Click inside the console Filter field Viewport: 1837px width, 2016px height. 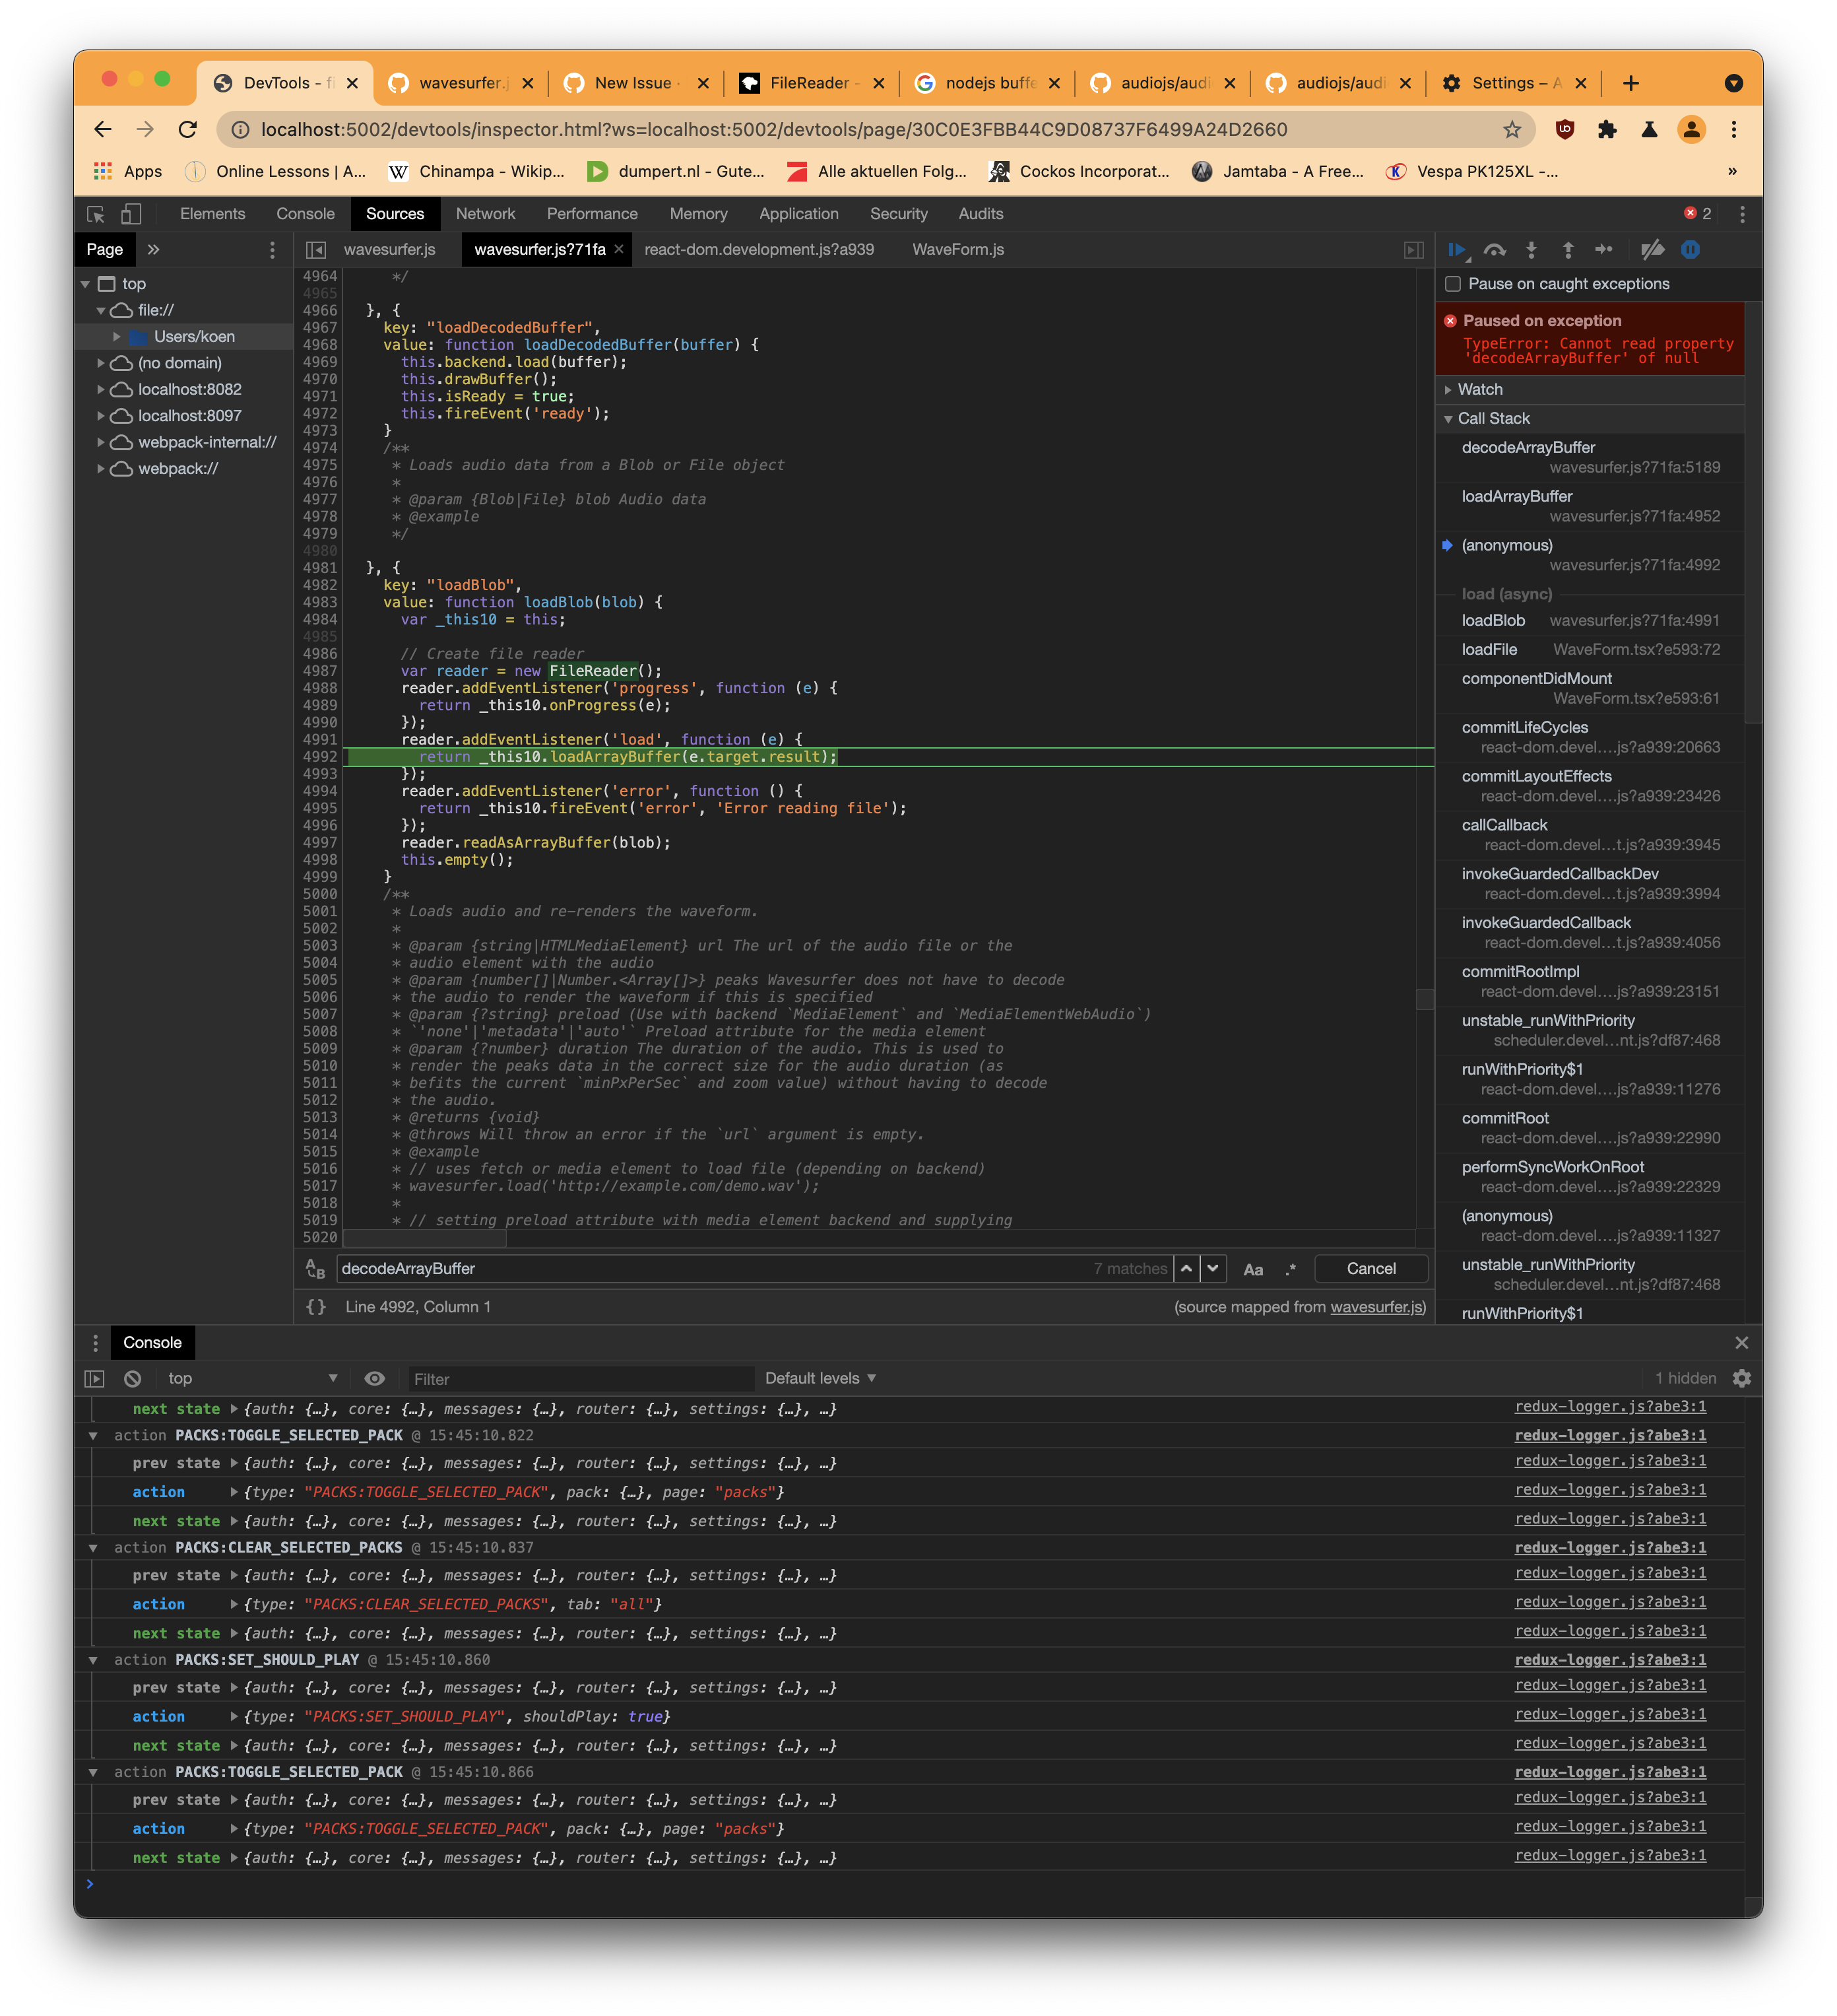(x=580, y=1377)
